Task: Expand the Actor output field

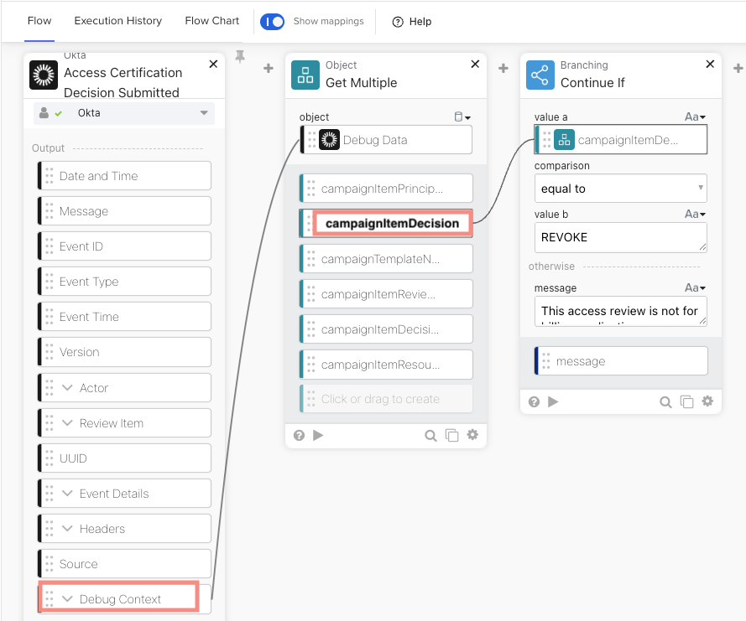Action: pyautogui.click(x=68, y=388)
